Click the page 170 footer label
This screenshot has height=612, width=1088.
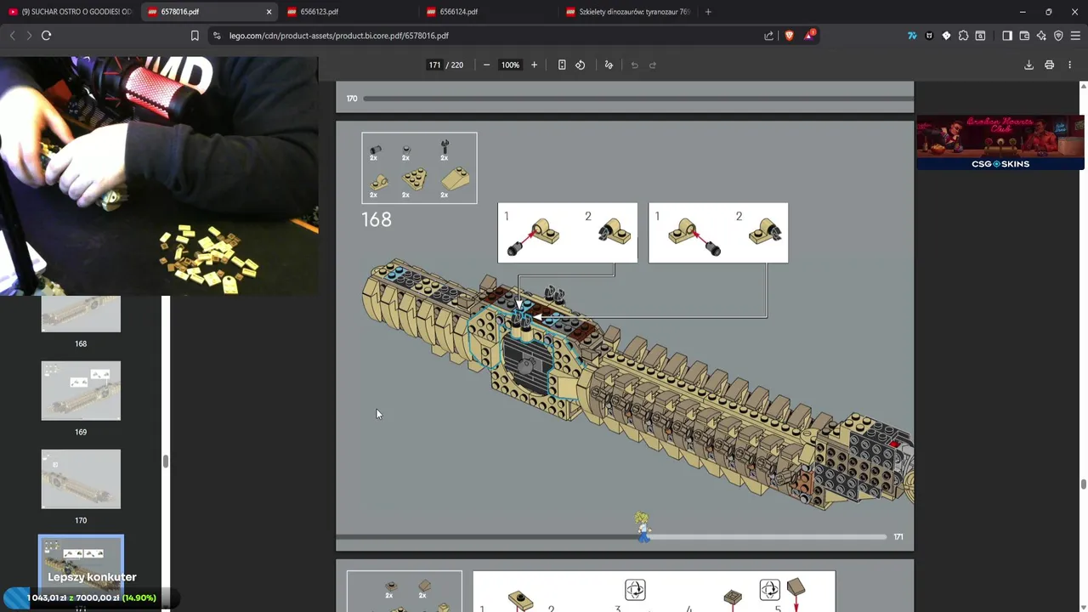(352, 99)
